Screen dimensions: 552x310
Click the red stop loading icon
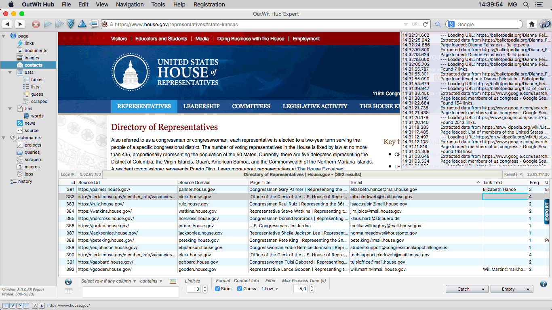pos(36,24)
